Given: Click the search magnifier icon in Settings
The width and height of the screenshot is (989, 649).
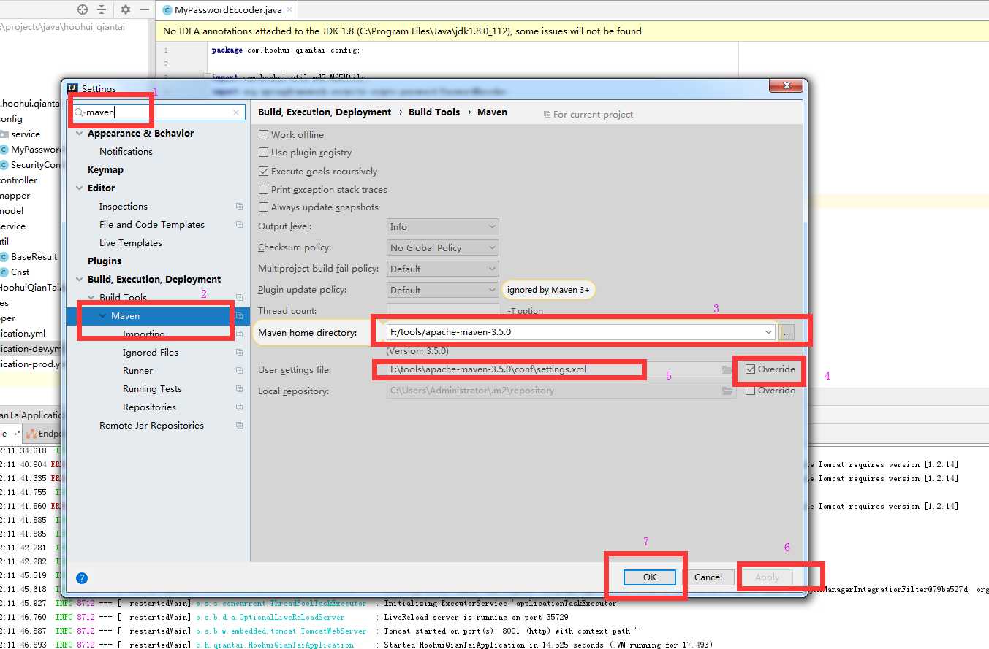Looking at the screenshot, I should click(x=80, y=112).
